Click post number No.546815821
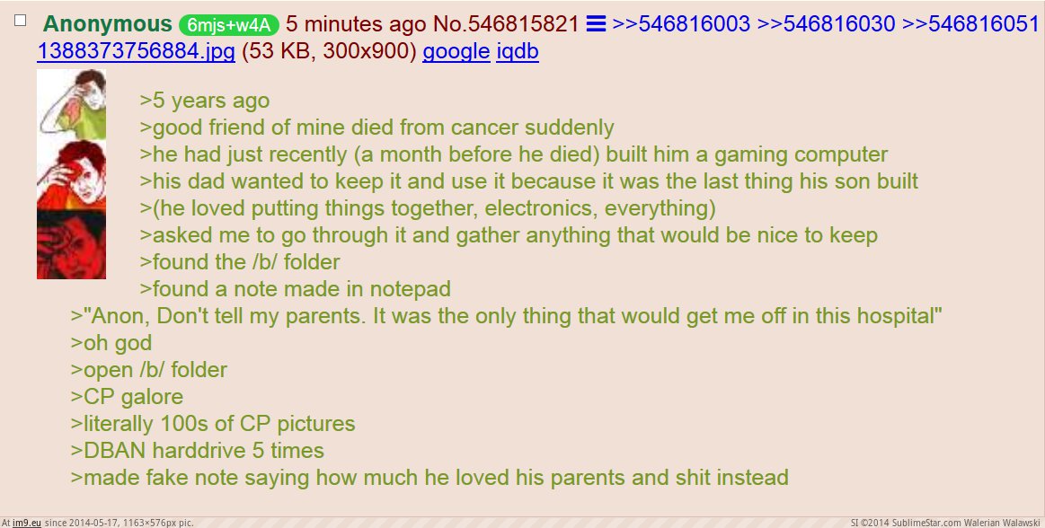The height and width of the screenshot is (528, 1045). tap(506, 24)
